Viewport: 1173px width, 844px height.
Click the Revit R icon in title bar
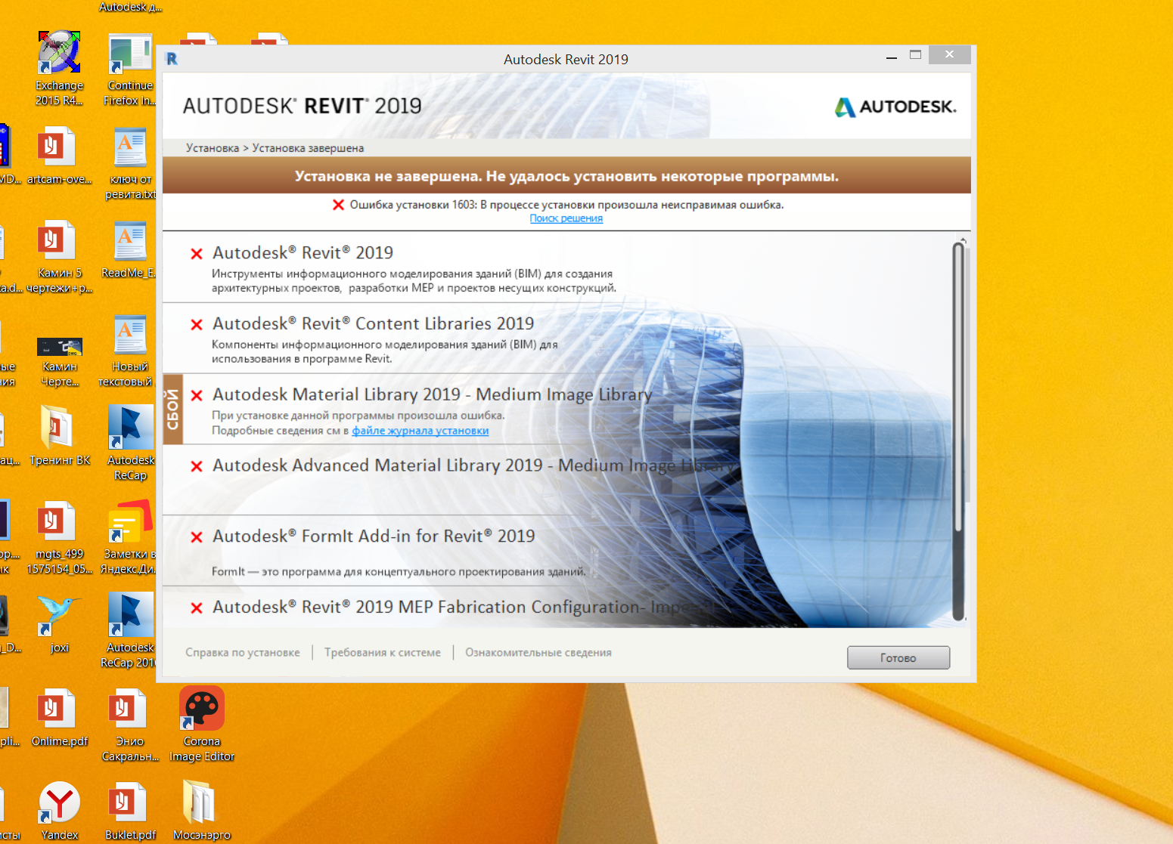[x=172, y=59]
